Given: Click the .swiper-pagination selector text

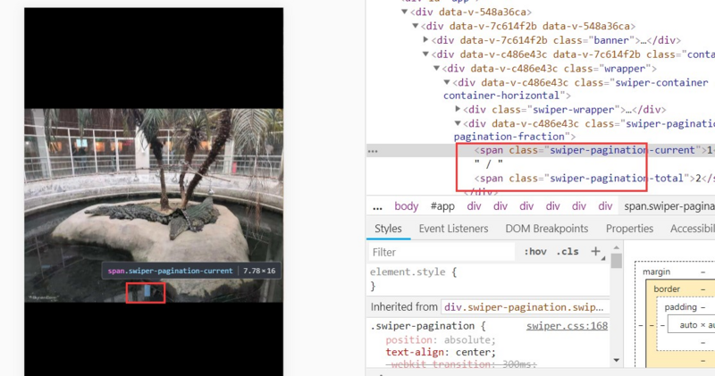Looking at the screenshot, I should [423, 326].
